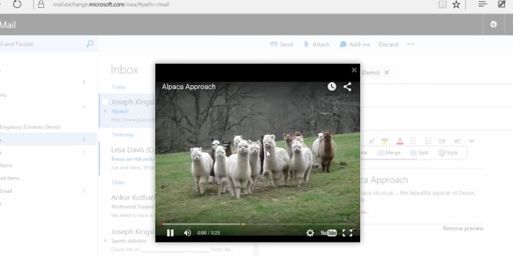
Task: Click the Attach paperclip button
Action: click(x=316, y=44)
